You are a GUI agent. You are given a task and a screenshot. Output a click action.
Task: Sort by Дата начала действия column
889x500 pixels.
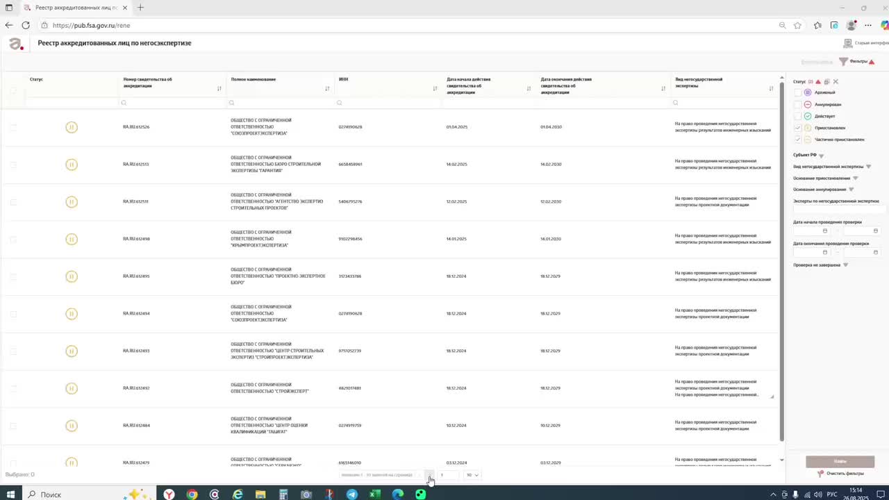[x=529, y=89]
